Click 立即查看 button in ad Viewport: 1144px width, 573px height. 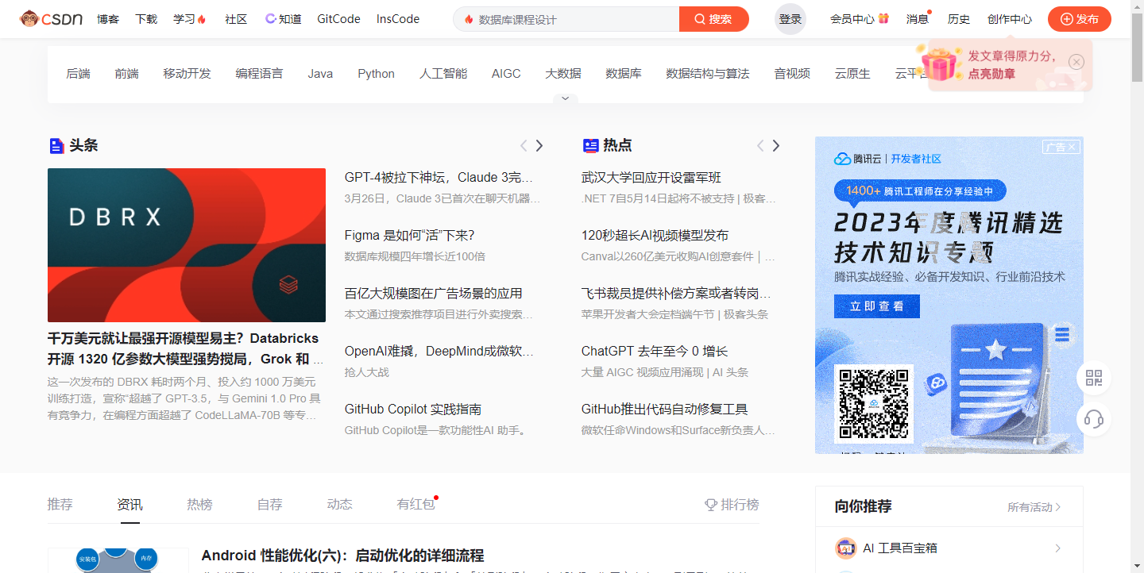877,306
